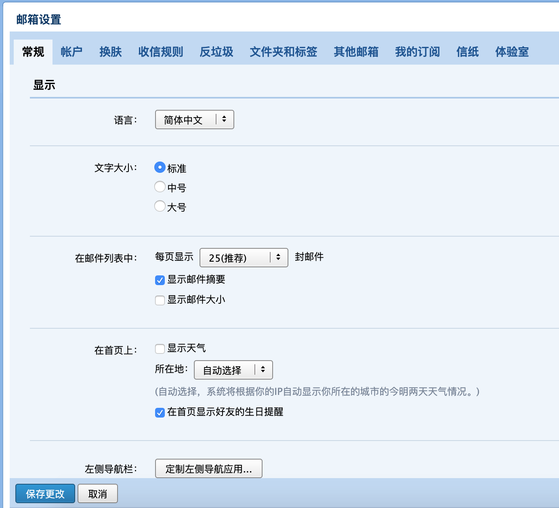Switch to the 收信规则 tab
This screenshot has height=508, width=559.
pos(160,52)
